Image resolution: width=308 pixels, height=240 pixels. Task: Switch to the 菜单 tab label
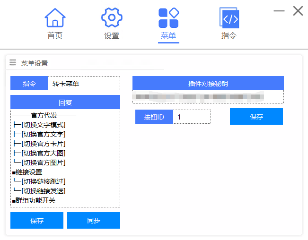pyautogui.click(x=168, y=36)
